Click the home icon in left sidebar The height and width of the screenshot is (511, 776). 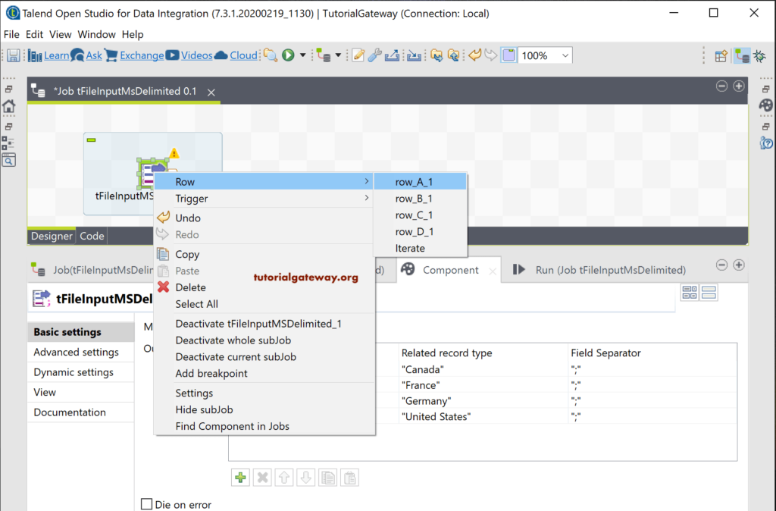9,106
